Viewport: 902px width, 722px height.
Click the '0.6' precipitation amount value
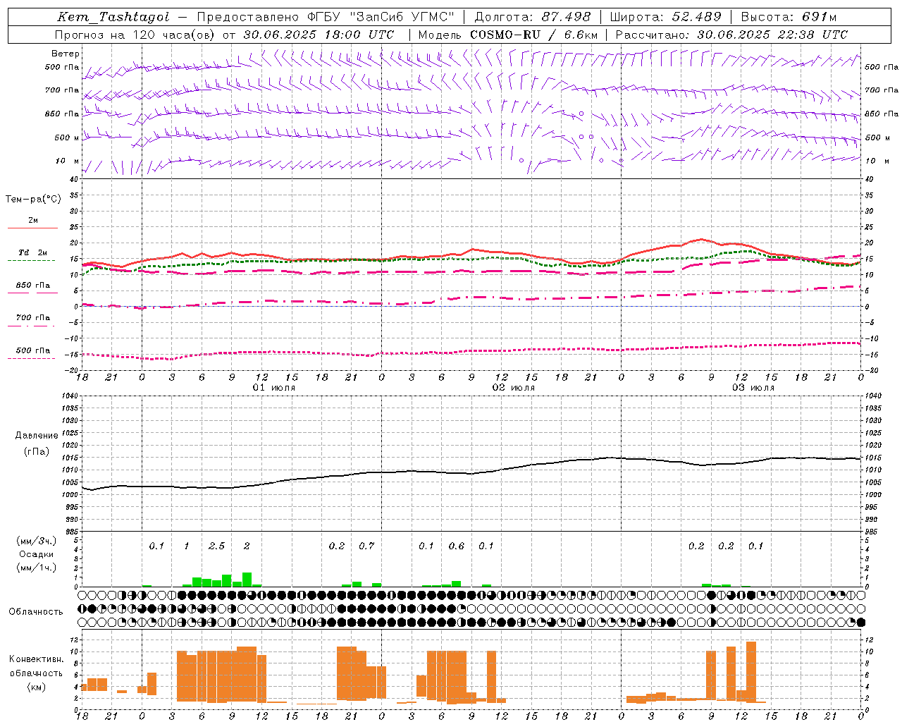(457, 546)
